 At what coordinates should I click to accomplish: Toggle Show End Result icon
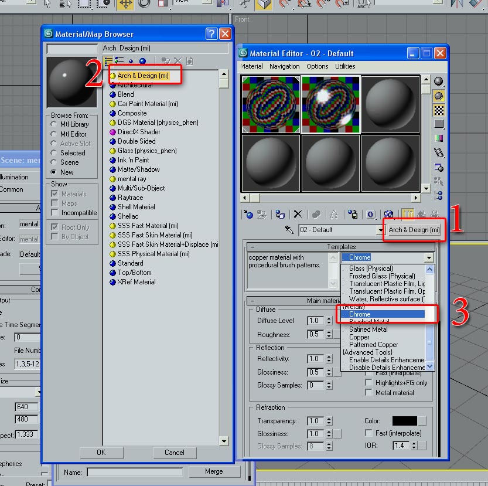pyautogui.click(x=408, y=214)
